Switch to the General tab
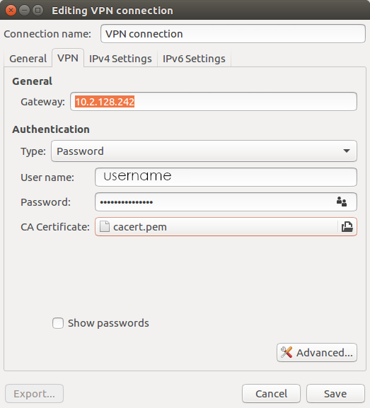The image size is (370, 408). click(28, 59)
